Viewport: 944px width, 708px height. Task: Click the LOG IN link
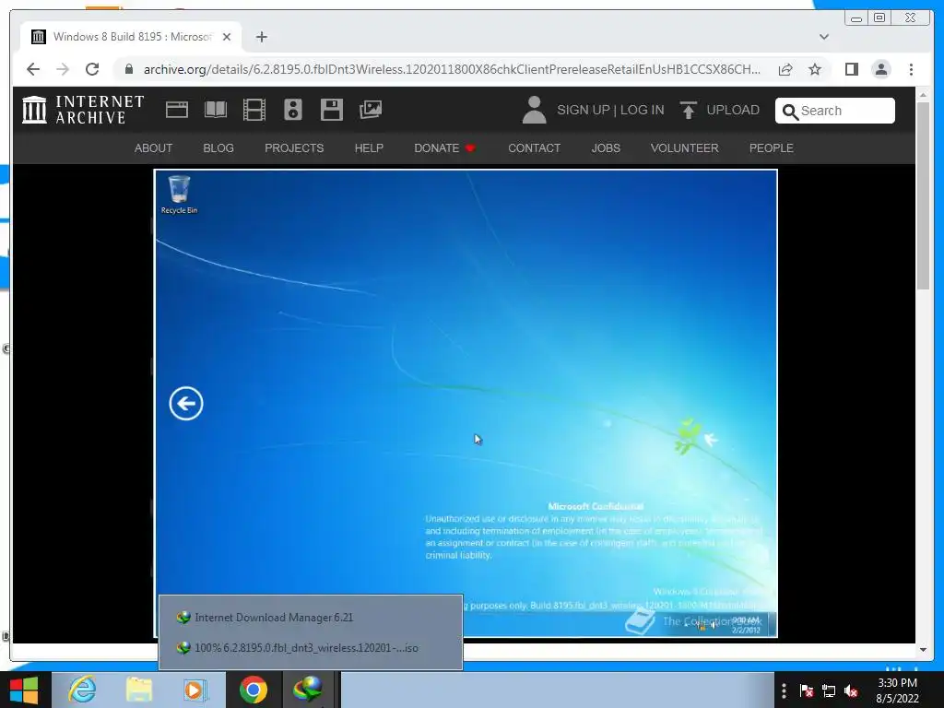642,111
